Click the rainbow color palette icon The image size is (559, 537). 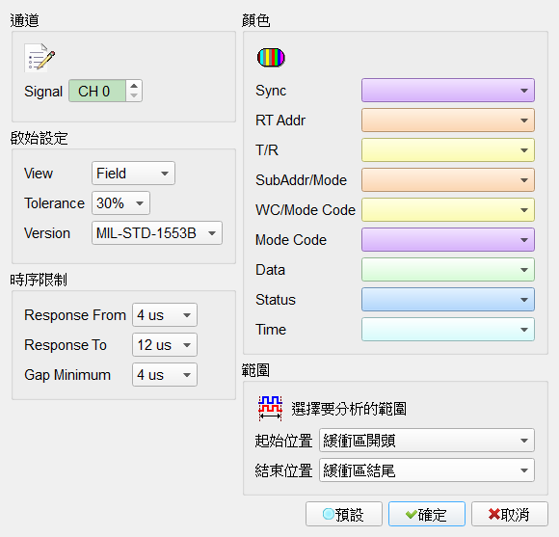[271, 58]
